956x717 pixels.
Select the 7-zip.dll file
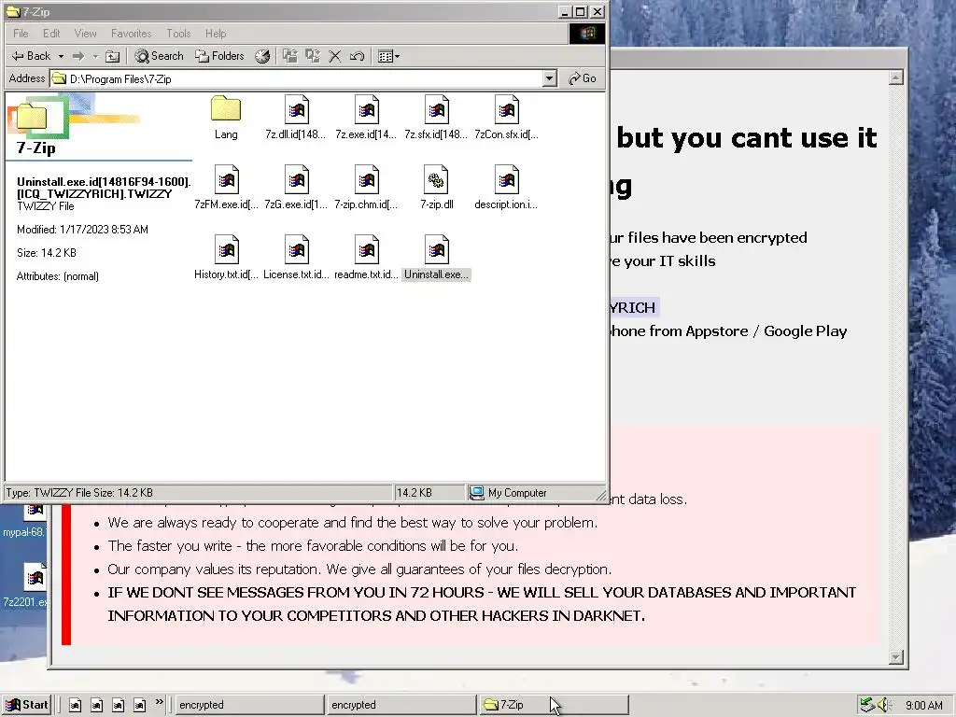coord(437,188)
